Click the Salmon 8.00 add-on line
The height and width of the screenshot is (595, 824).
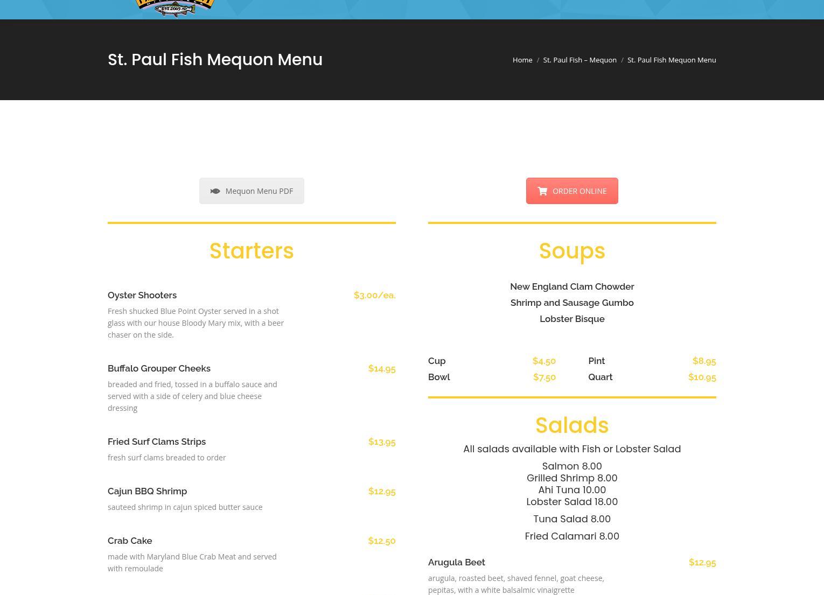572,466
